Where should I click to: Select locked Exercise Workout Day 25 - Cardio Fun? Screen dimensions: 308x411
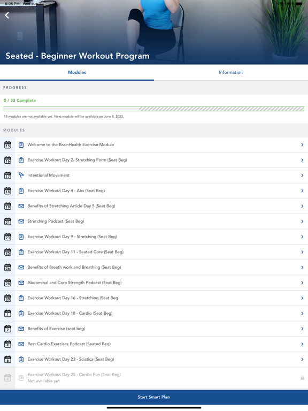coord(154,378)
